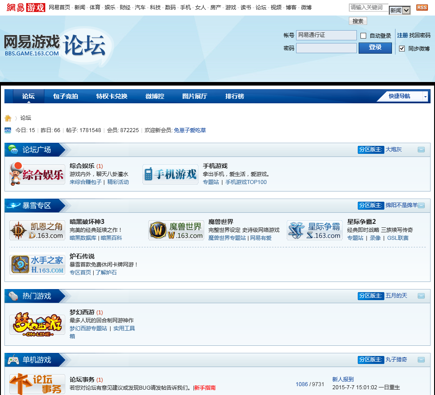Open the 特权卡兑换 navigation tab
The height and width of the screenshot is (395, 435).
(112, 96)
